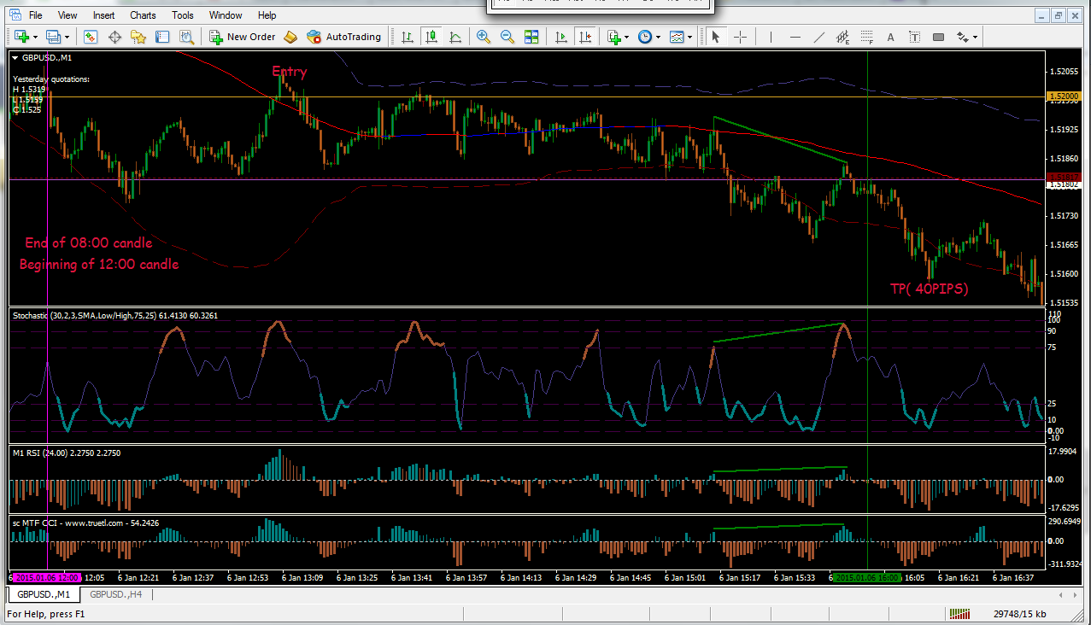
Task: Switch to the GBPUSD.,H4 chart tab
Action: point(116,594)
